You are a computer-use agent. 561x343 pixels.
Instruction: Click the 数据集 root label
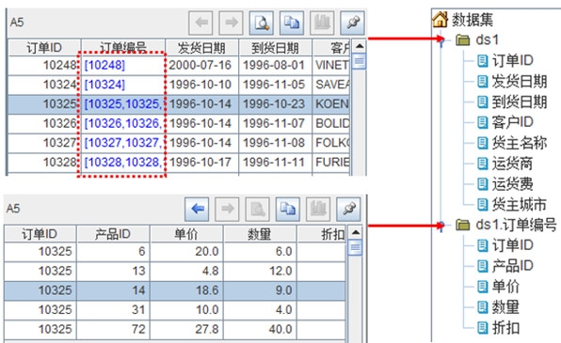click(x=473, y=20)
